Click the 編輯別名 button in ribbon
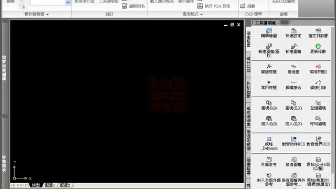Image resolution: width=336 pixels, height=189 pixels. point(133,6)
